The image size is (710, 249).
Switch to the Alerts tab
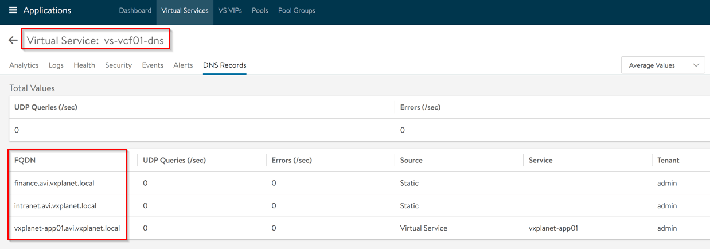183,65
